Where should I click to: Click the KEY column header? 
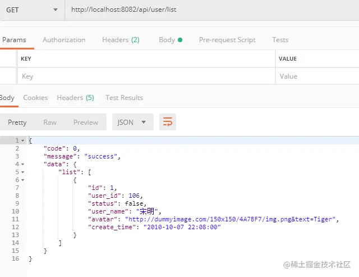coord(26,58)
